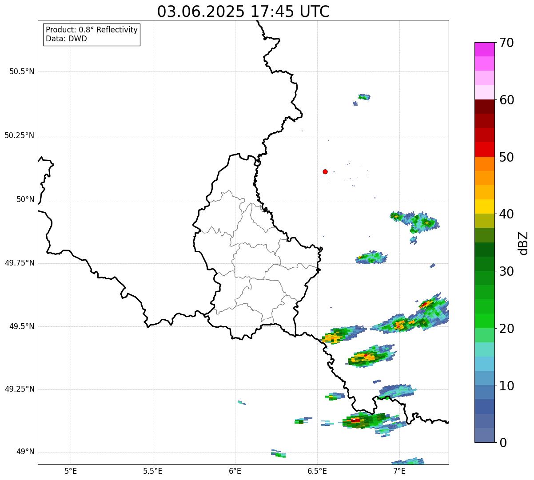Screen dimensions: 534x480
Task: Click the '6.5°E' longitude label
Action: coord(317,471)
